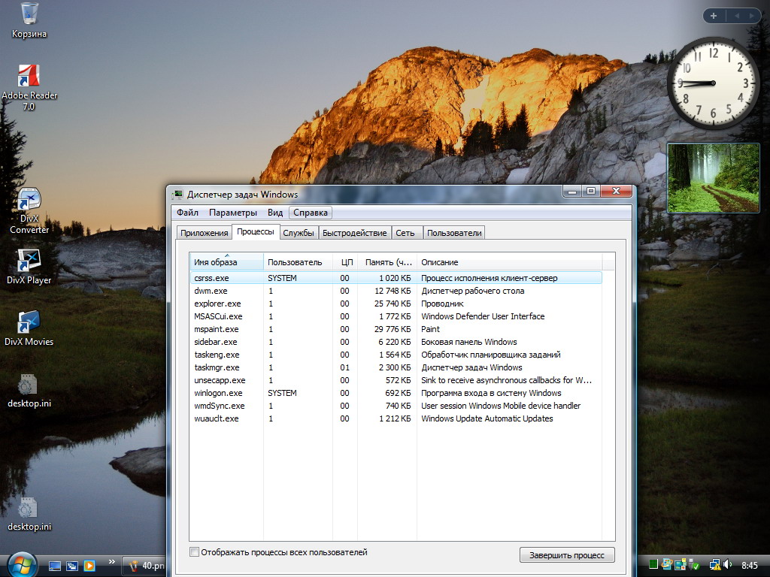Select the taskmgr.exe process row

coord(396,367)
